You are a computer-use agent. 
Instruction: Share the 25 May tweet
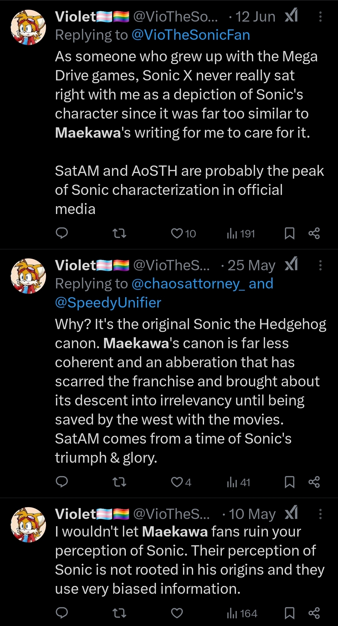[x=314, y=482]
